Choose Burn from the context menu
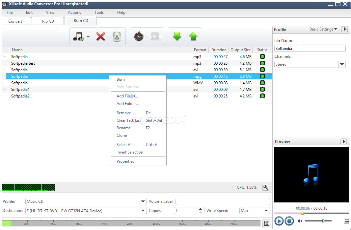Screen dimensions: 351x230 pos(138,79)
